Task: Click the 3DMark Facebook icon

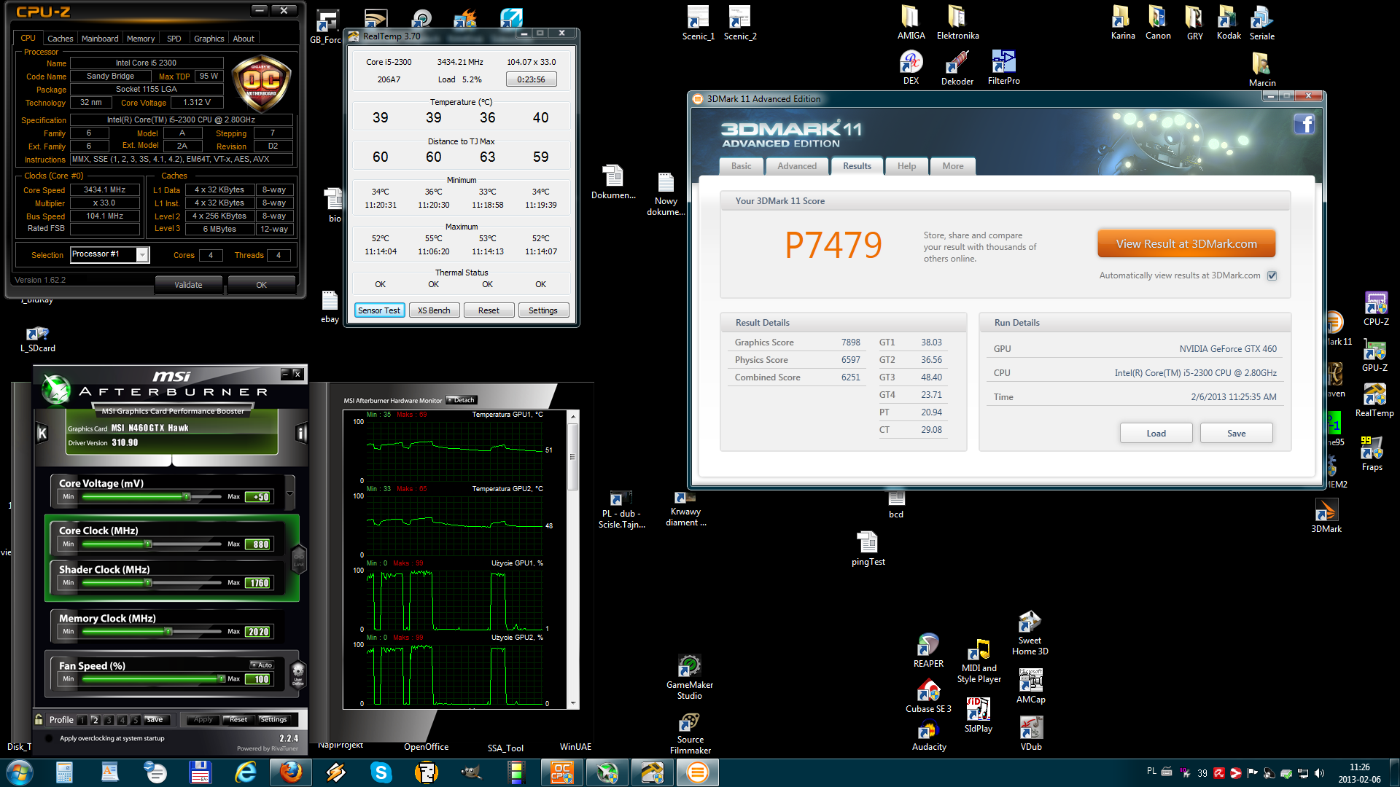Action: [1304, 124]
